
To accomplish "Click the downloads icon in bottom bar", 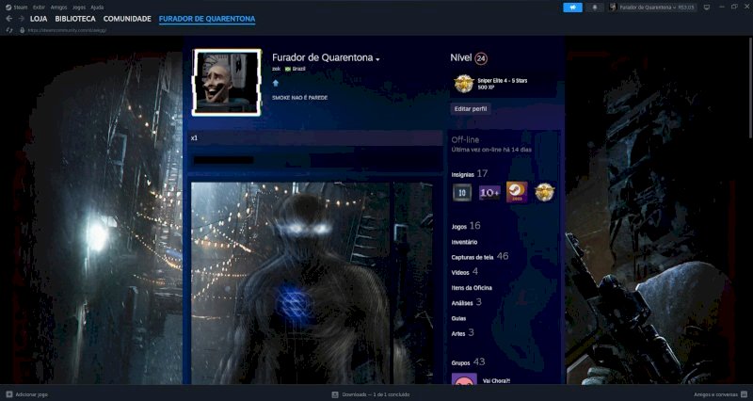I will [x=335, y=394].
